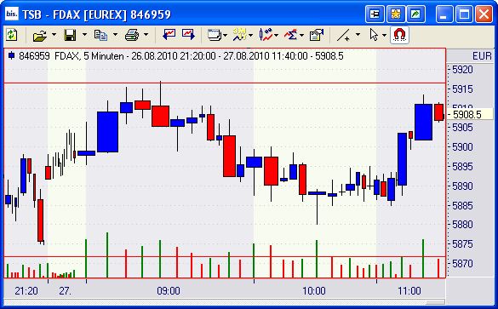Click the refresh chart icon
Screen dimensions: 498x309
click(x=11, y=35)
